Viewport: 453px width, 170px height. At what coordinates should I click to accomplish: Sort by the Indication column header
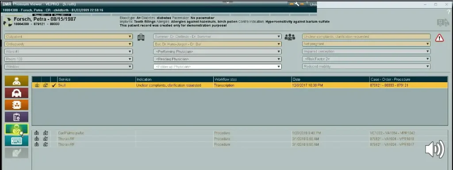pos(174,79)
